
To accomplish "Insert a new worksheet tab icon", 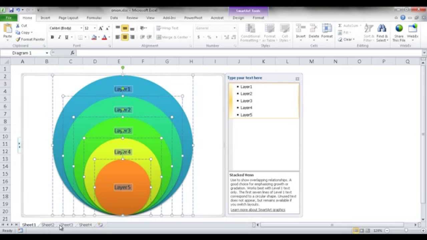I will pyautogui.click(x=100, y=225).
